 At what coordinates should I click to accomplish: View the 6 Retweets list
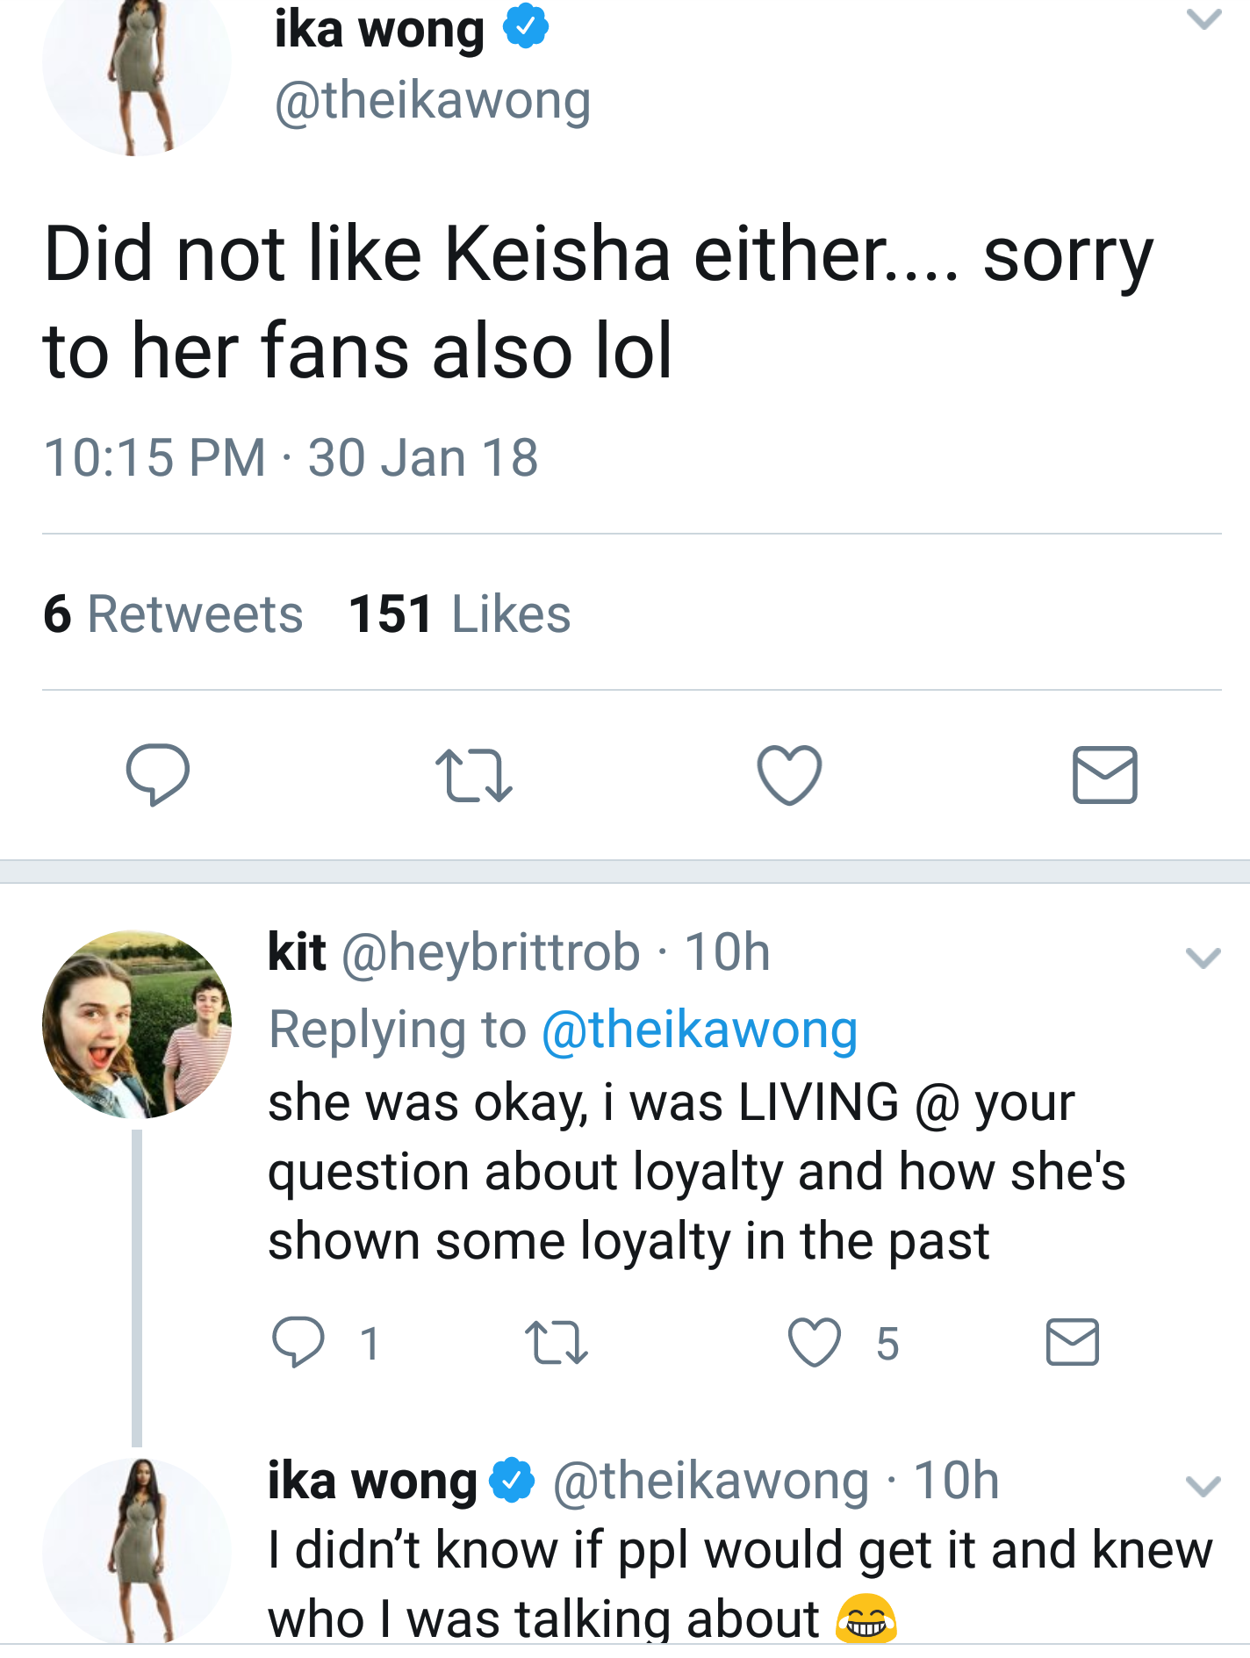173,614
